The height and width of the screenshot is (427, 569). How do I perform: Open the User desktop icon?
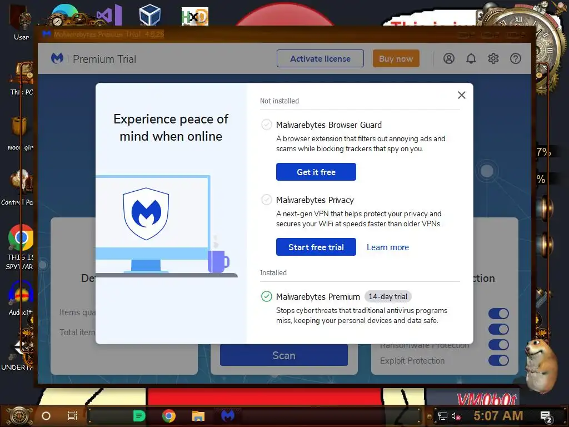[21, 22]
